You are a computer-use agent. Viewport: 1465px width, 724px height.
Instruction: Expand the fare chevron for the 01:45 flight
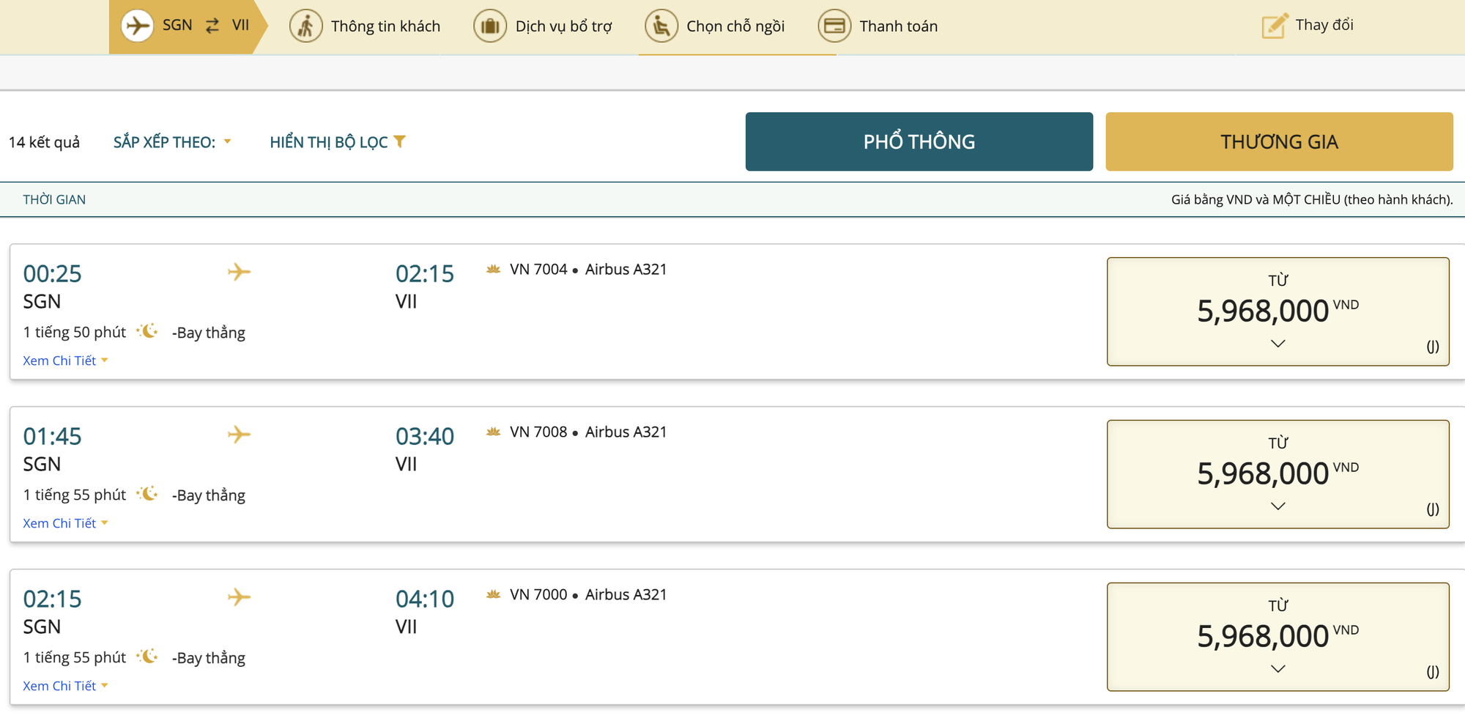pyautogui.click(x=1278, y=506)
